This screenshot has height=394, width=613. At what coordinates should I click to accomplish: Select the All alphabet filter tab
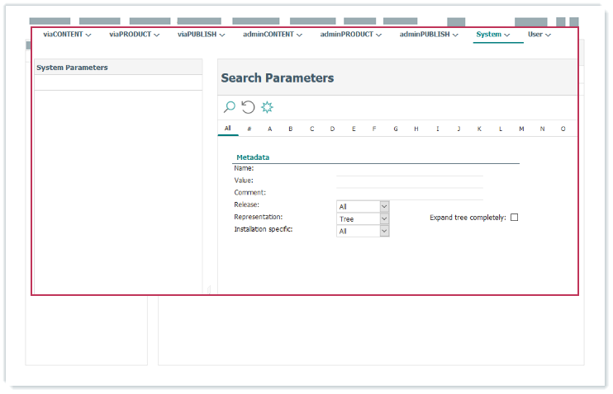[x=228, y=129]
